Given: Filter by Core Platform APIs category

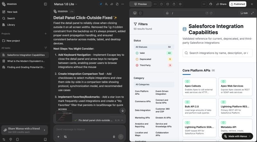Looking at the screenshot, I should pos(143,92).
